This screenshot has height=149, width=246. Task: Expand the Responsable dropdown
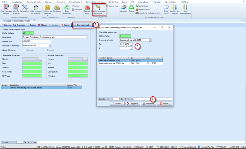pyautogui.click(x=149, y=6)
